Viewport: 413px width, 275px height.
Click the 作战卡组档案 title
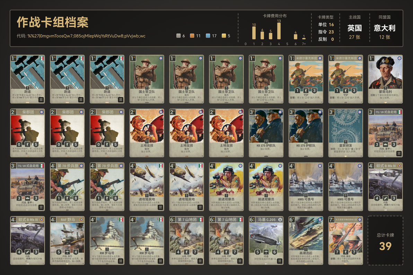pyautogui.click(x=53, y=22)
